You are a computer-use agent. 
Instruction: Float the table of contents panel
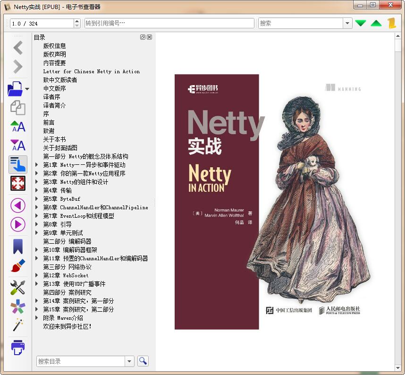tap(143, 37)
